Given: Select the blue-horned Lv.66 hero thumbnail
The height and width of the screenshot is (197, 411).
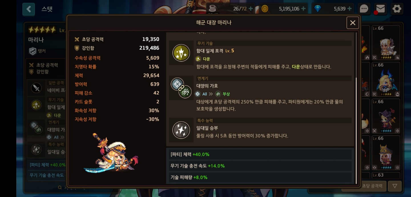Looking at the screenshot, I should click(x=386, y=79).
